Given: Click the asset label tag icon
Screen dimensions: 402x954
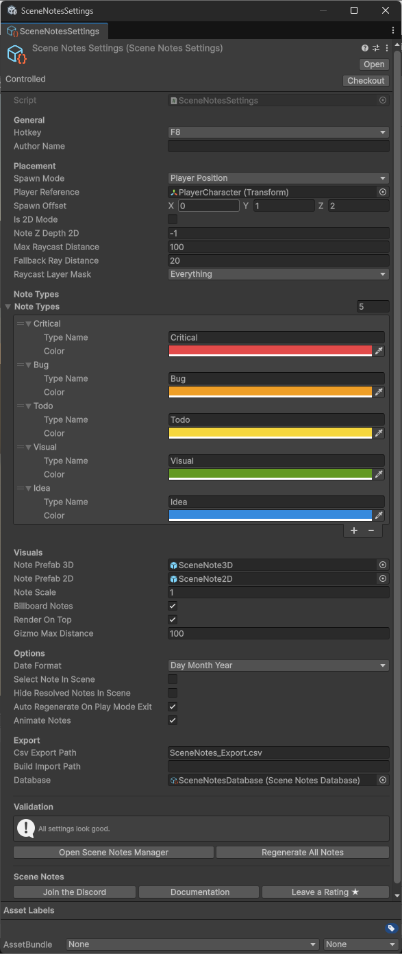Looking at the screenshot, I should pos(391,929).
